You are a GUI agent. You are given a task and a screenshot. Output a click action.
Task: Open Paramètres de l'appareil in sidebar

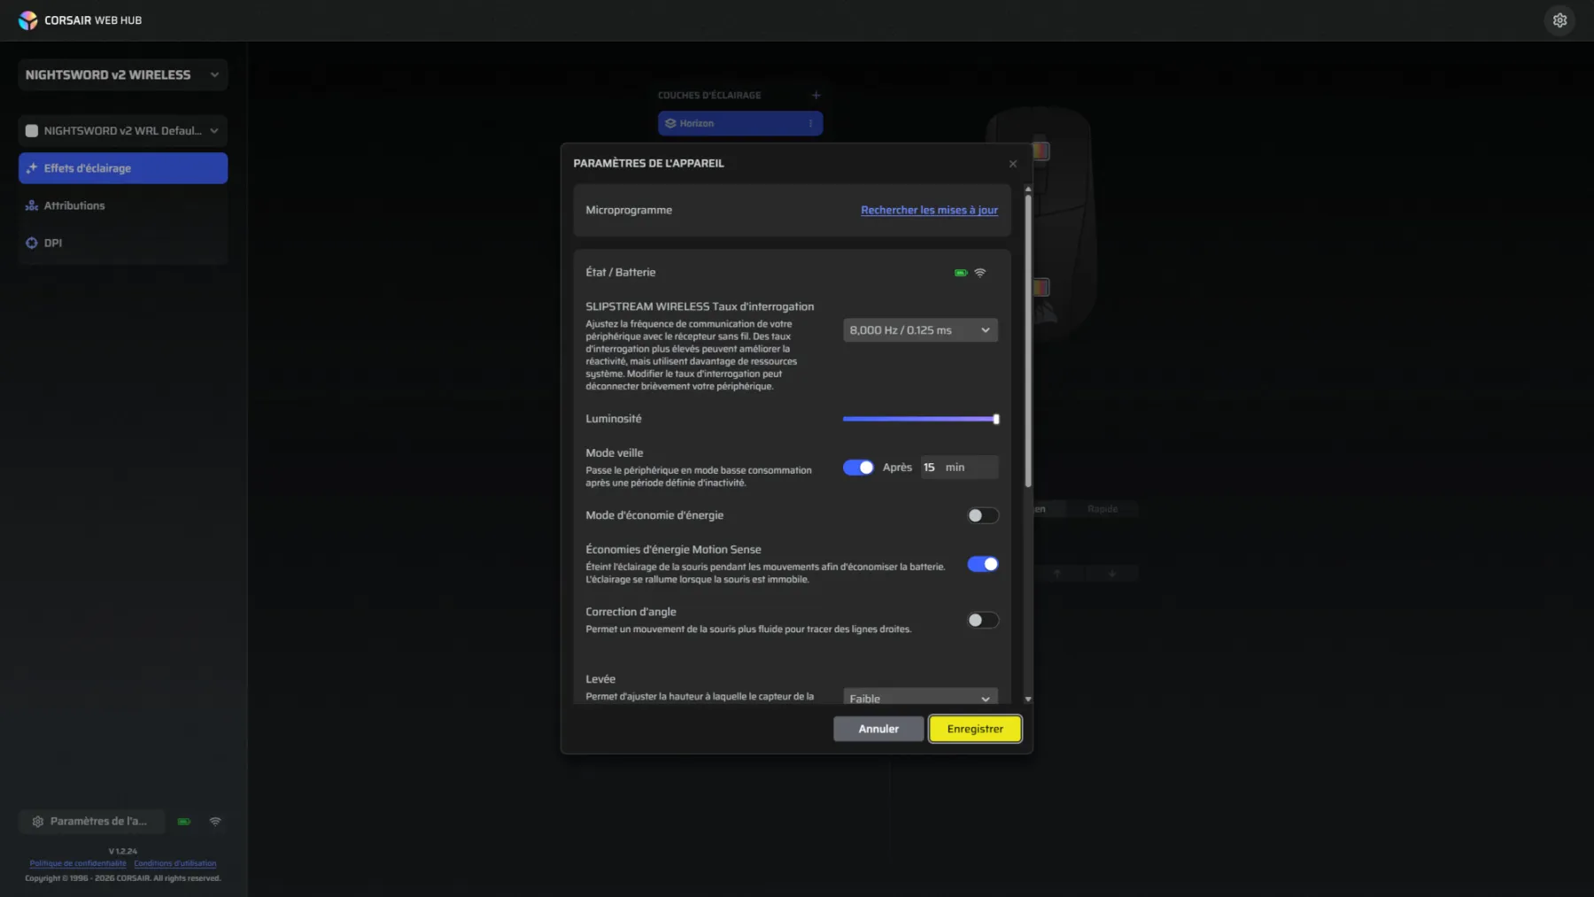92,822
